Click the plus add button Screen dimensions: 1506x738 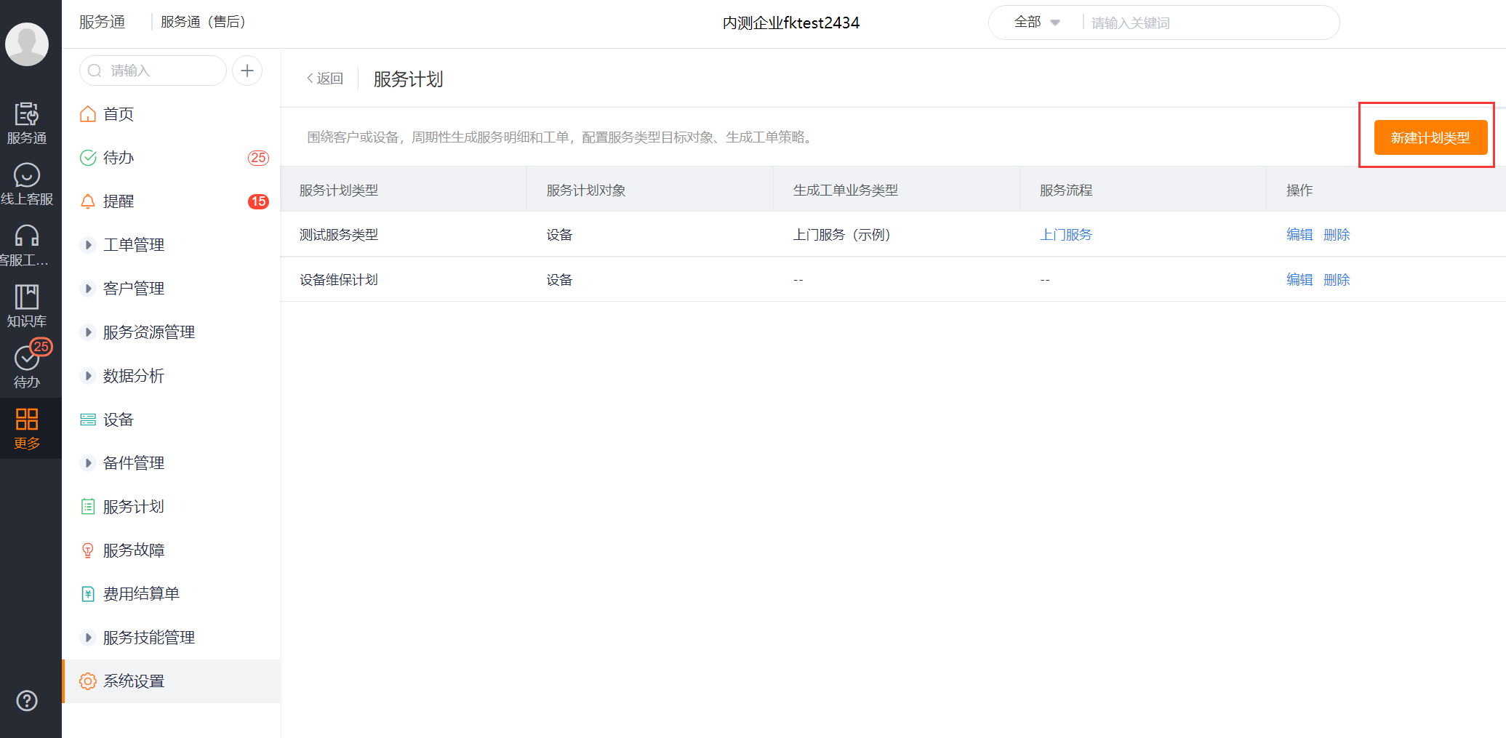[x=247, y=71]
